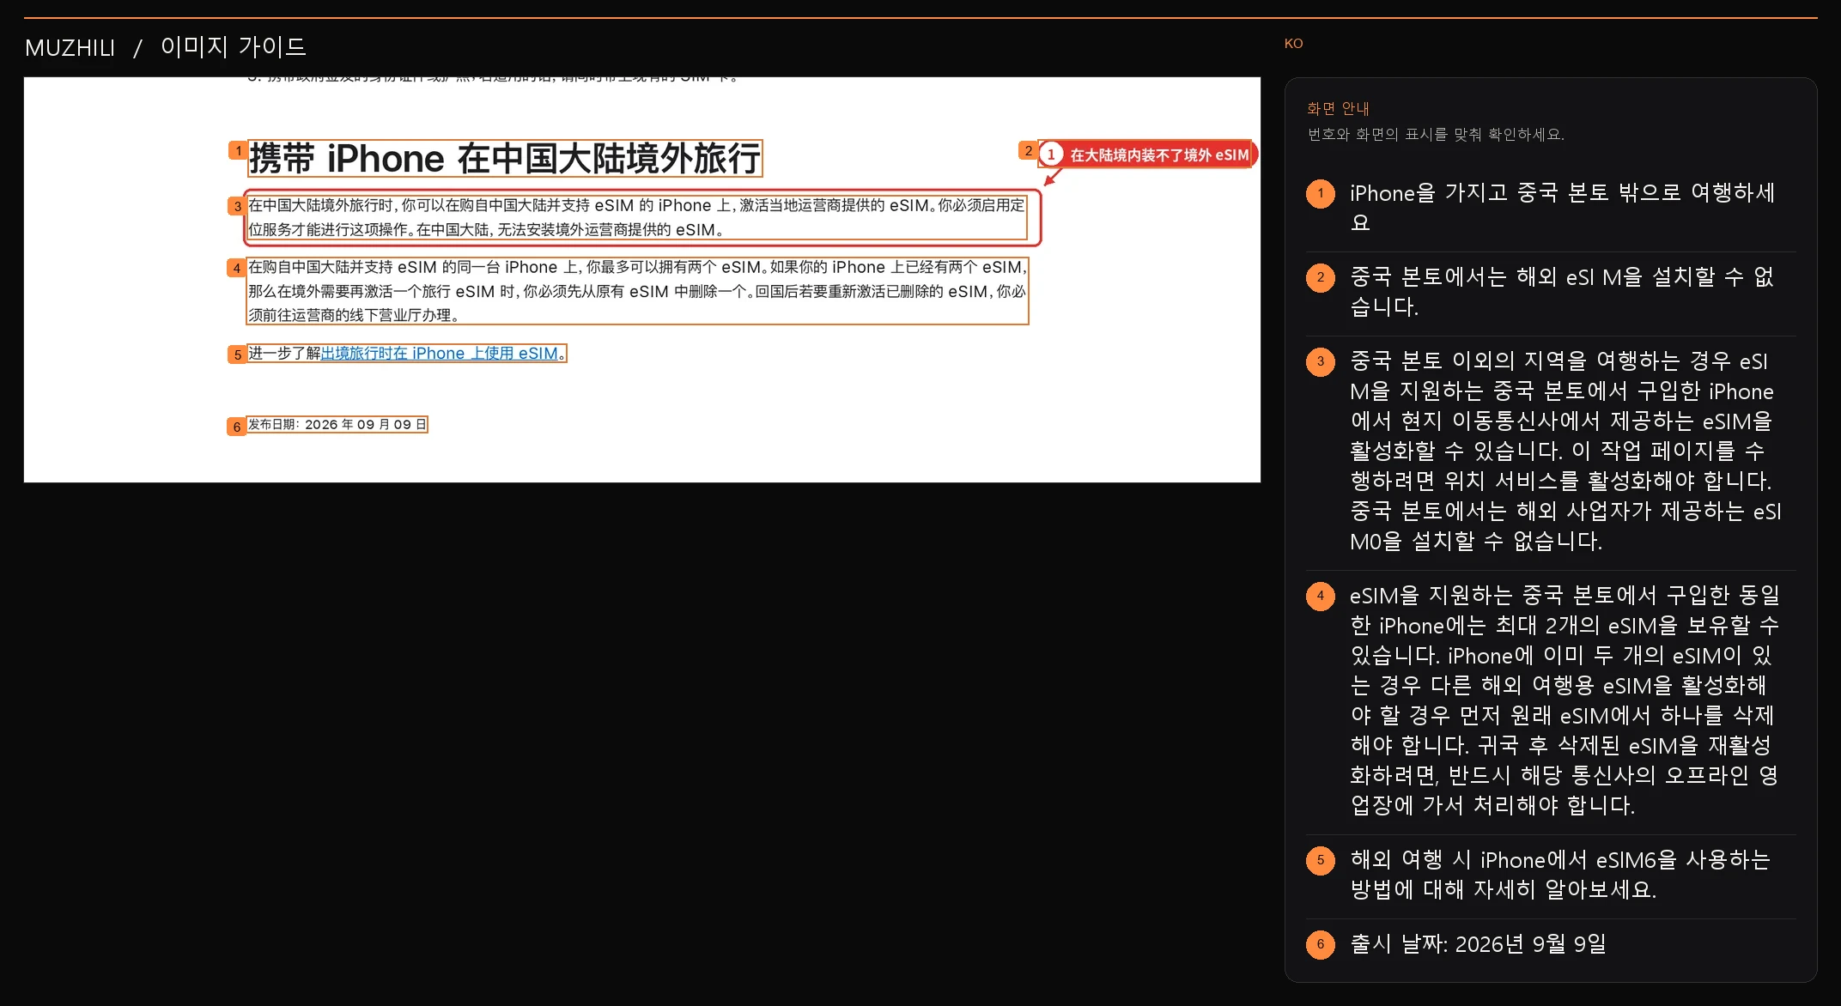Click the 화면 안내 panel heading
Image resolution: width=1841 pixels, height=1006 pixels.
tap(1338, 109)
